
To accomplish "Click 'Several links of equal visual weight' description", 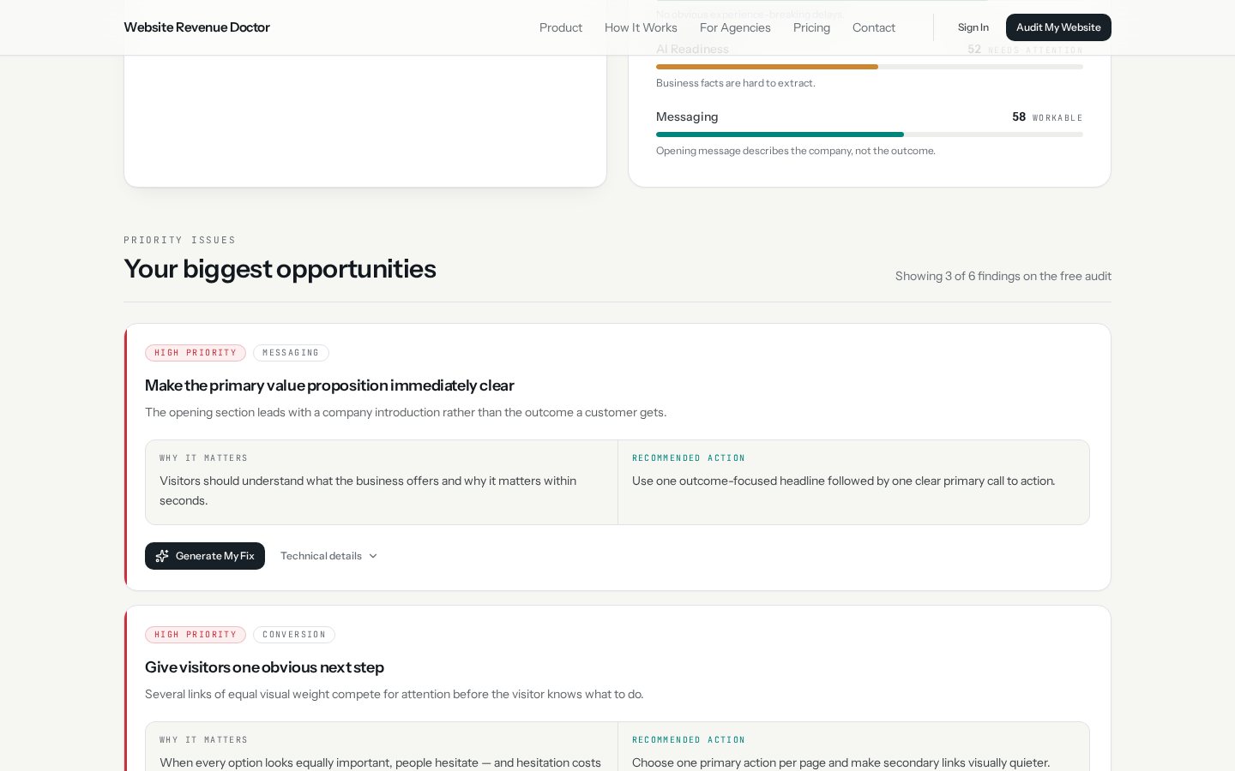I will tap(394, 695).
